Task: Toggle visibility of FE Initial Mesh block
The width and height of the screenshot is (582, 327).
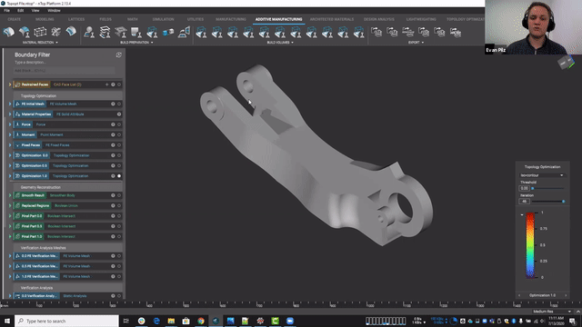Action: 119,104
